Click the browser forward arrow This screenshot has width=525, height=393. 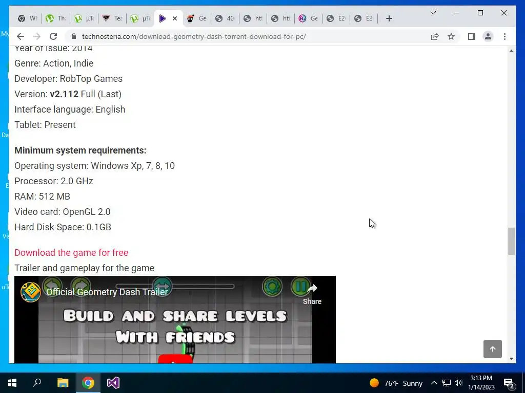tap(37, 36)
